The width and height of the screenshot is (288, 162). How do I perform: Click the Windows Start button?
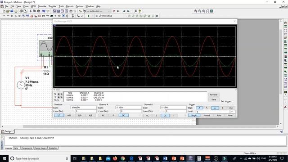[x=4, y=158]
